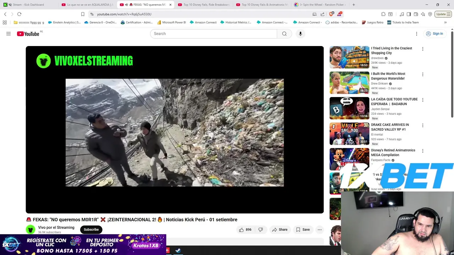Open the YouTube guide hamburger menu
This screenshot has height=255, width=454.
9,34
